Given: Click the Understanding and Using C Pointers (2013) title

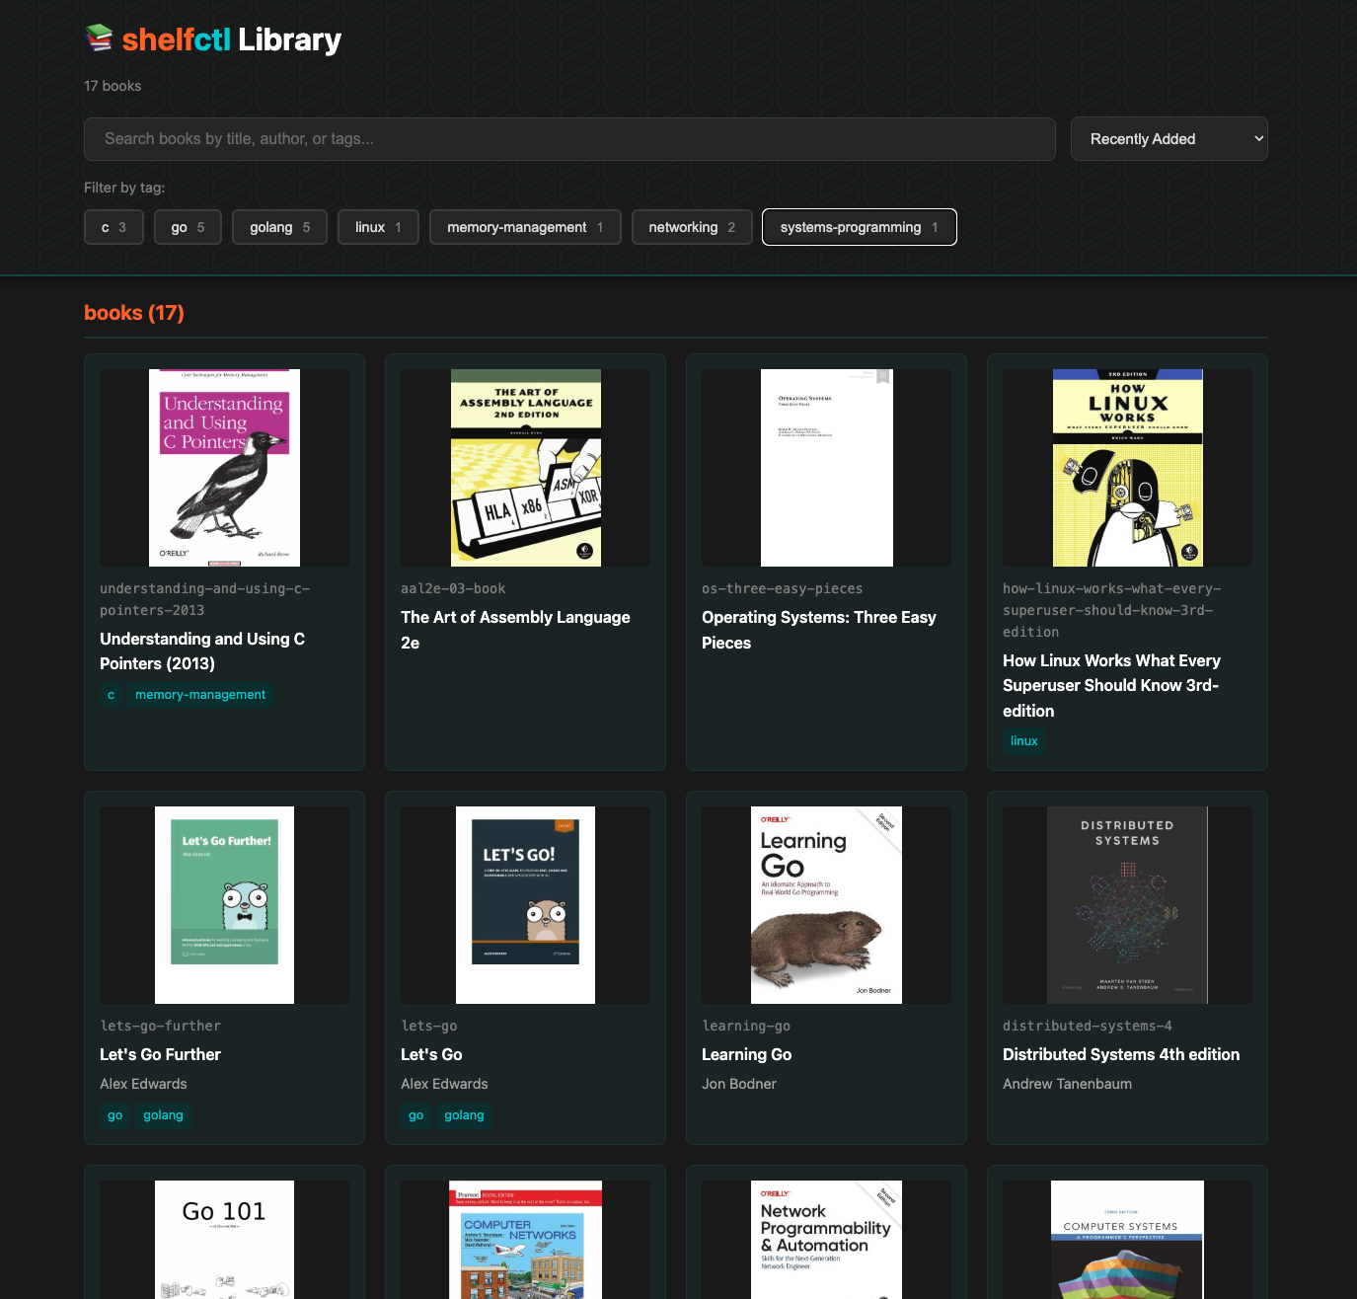Looking at the screenshot, I should 202,651.
